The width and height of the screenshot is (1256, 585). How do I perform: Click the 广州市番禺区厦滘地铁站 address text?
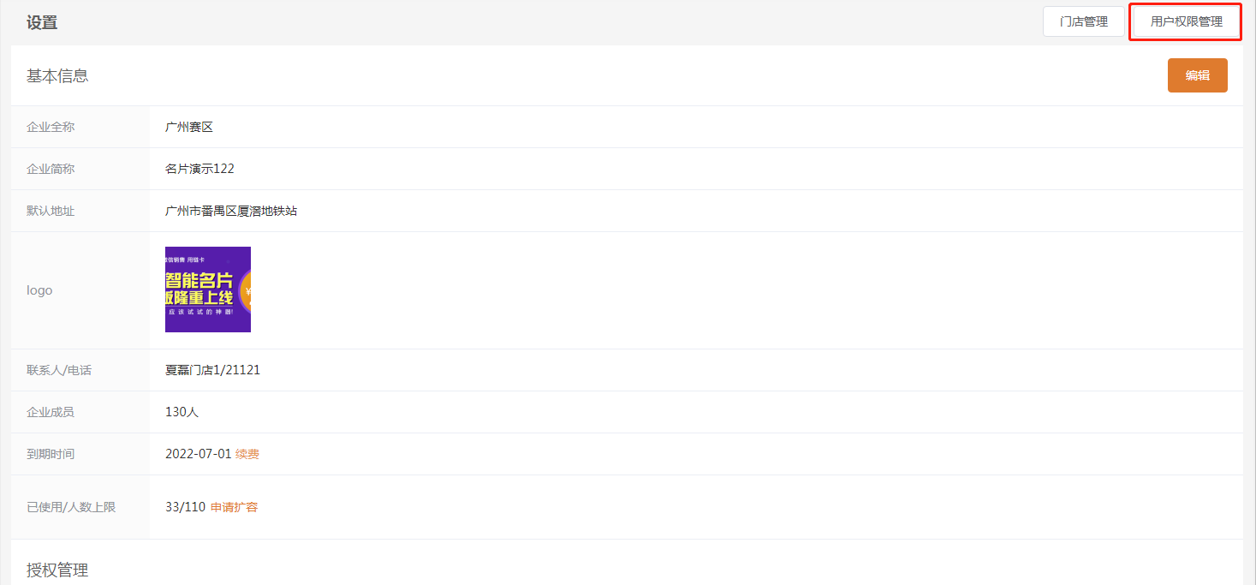pos(231,211)
